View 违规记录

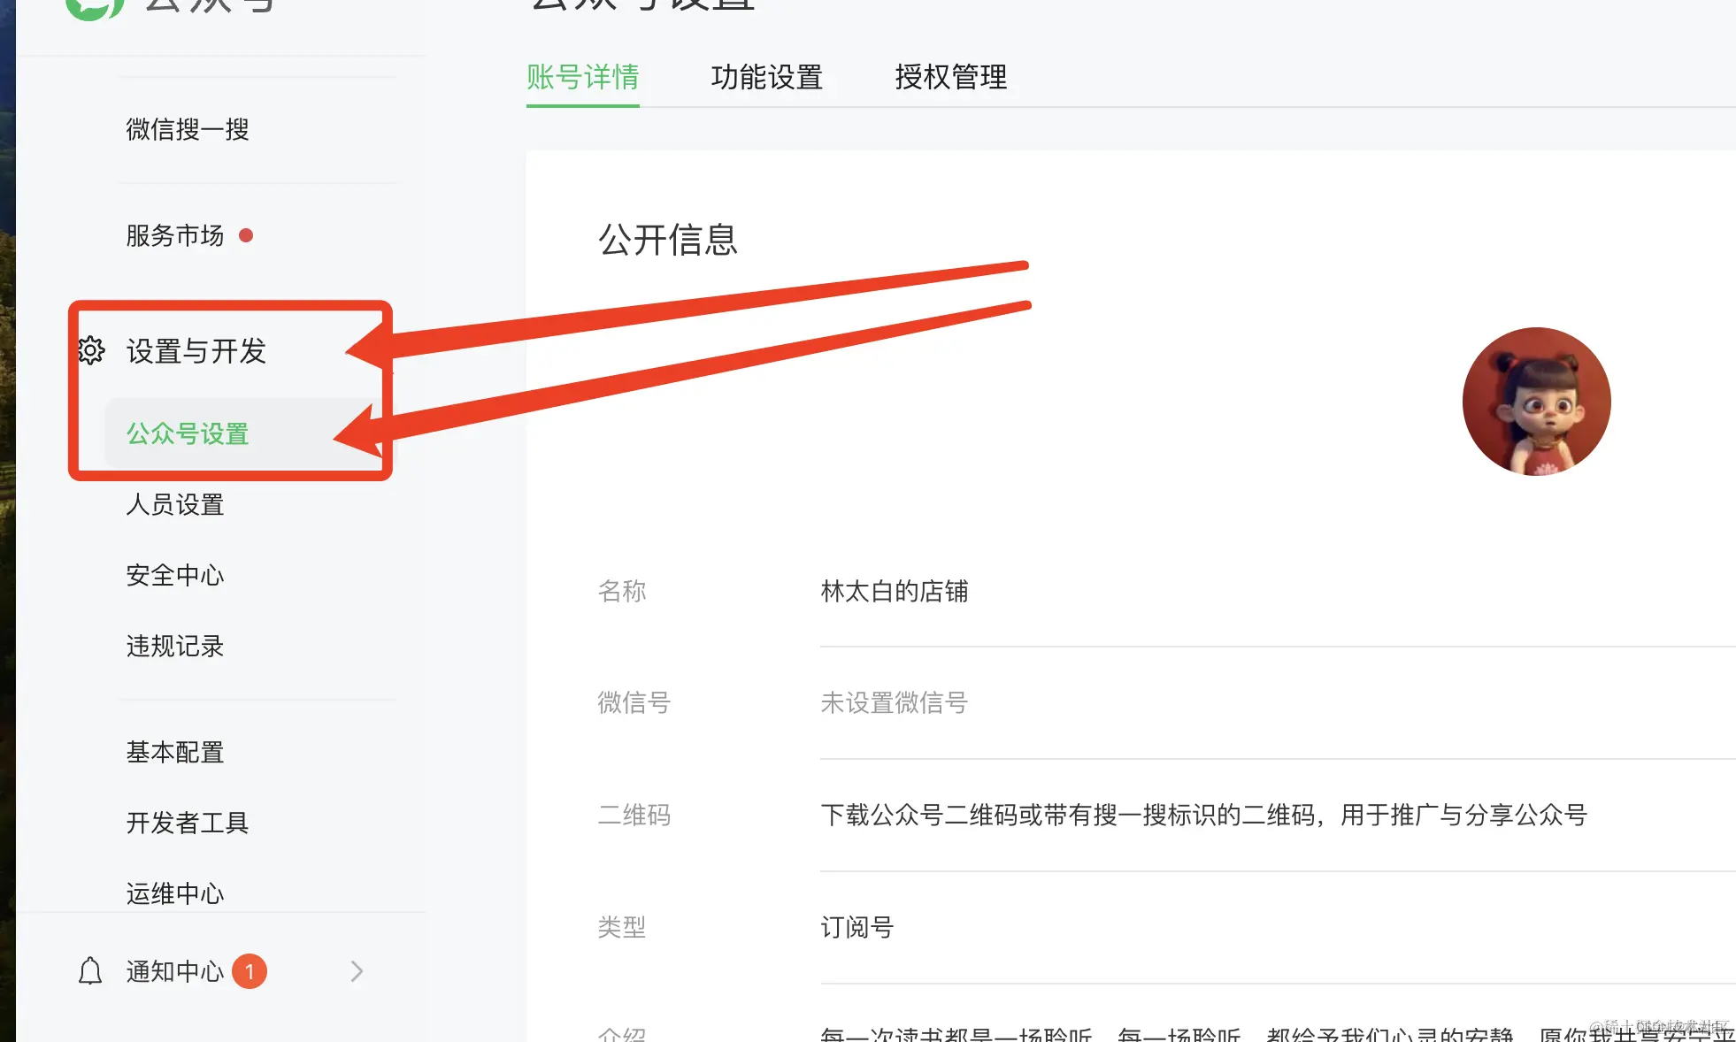(174, 646)
